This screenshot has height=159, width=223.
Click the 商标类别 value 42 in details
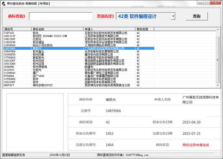[x=108, y=122]
